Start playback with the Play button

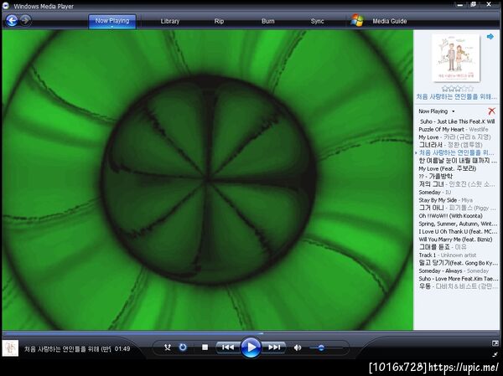coord(251,348)
